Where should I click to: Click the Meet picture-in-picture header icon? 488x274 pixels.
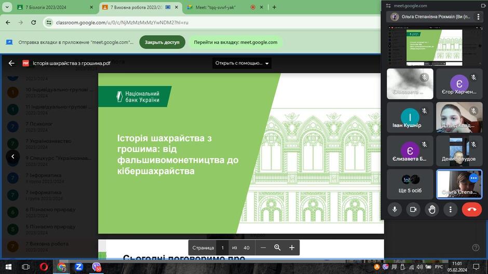pyautogui.click(x=483, y=6)
